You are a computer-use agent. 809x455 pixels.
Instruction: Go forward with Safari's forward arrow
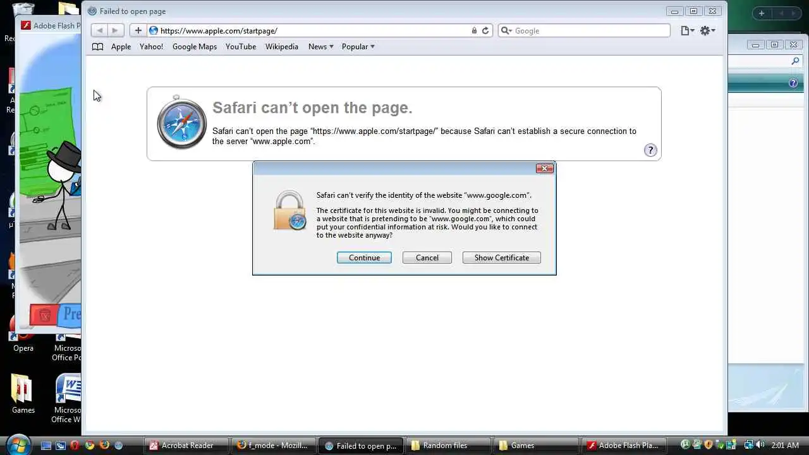click(x=115, y=30)
